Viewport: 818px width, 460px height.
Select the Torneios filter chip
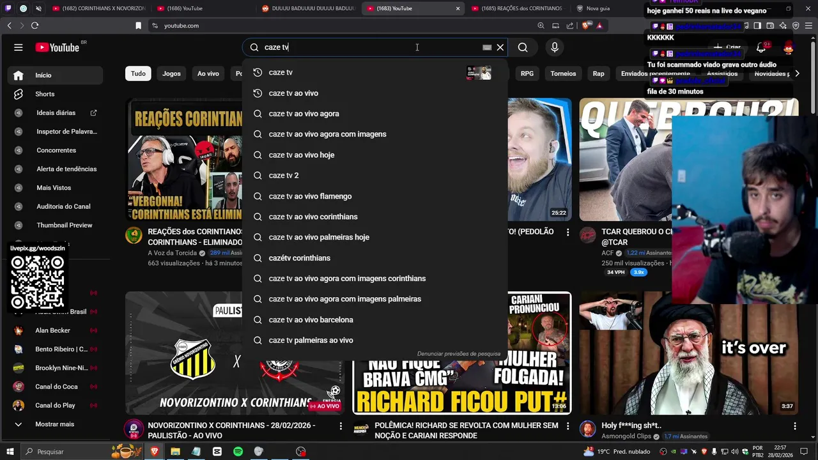pos(563,73)
